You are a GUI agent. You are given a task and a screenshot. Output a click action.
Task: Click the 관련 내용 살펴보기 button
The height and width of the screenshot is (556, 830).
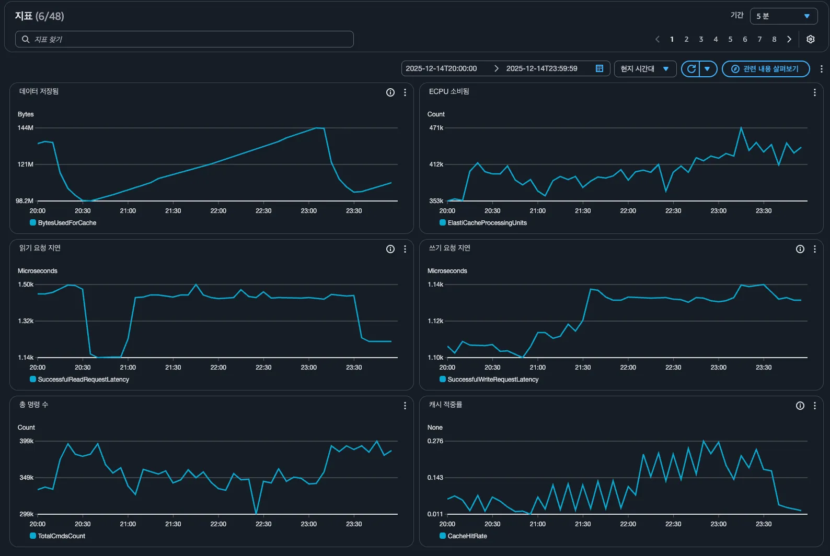pos(766,69)
